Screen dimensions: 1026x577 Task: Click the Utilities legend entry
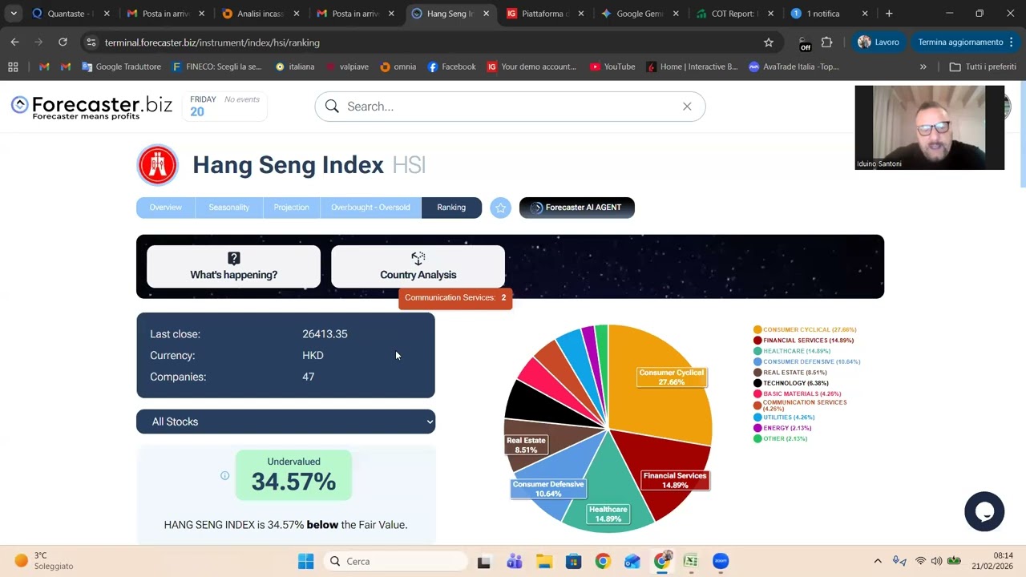coord(784,418)
